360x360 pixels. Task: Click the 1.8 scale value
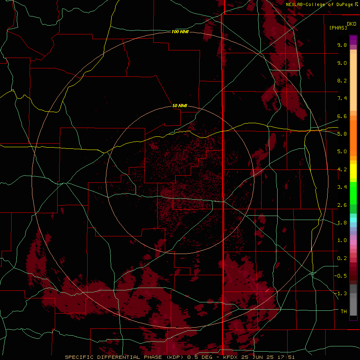point(342,223)
